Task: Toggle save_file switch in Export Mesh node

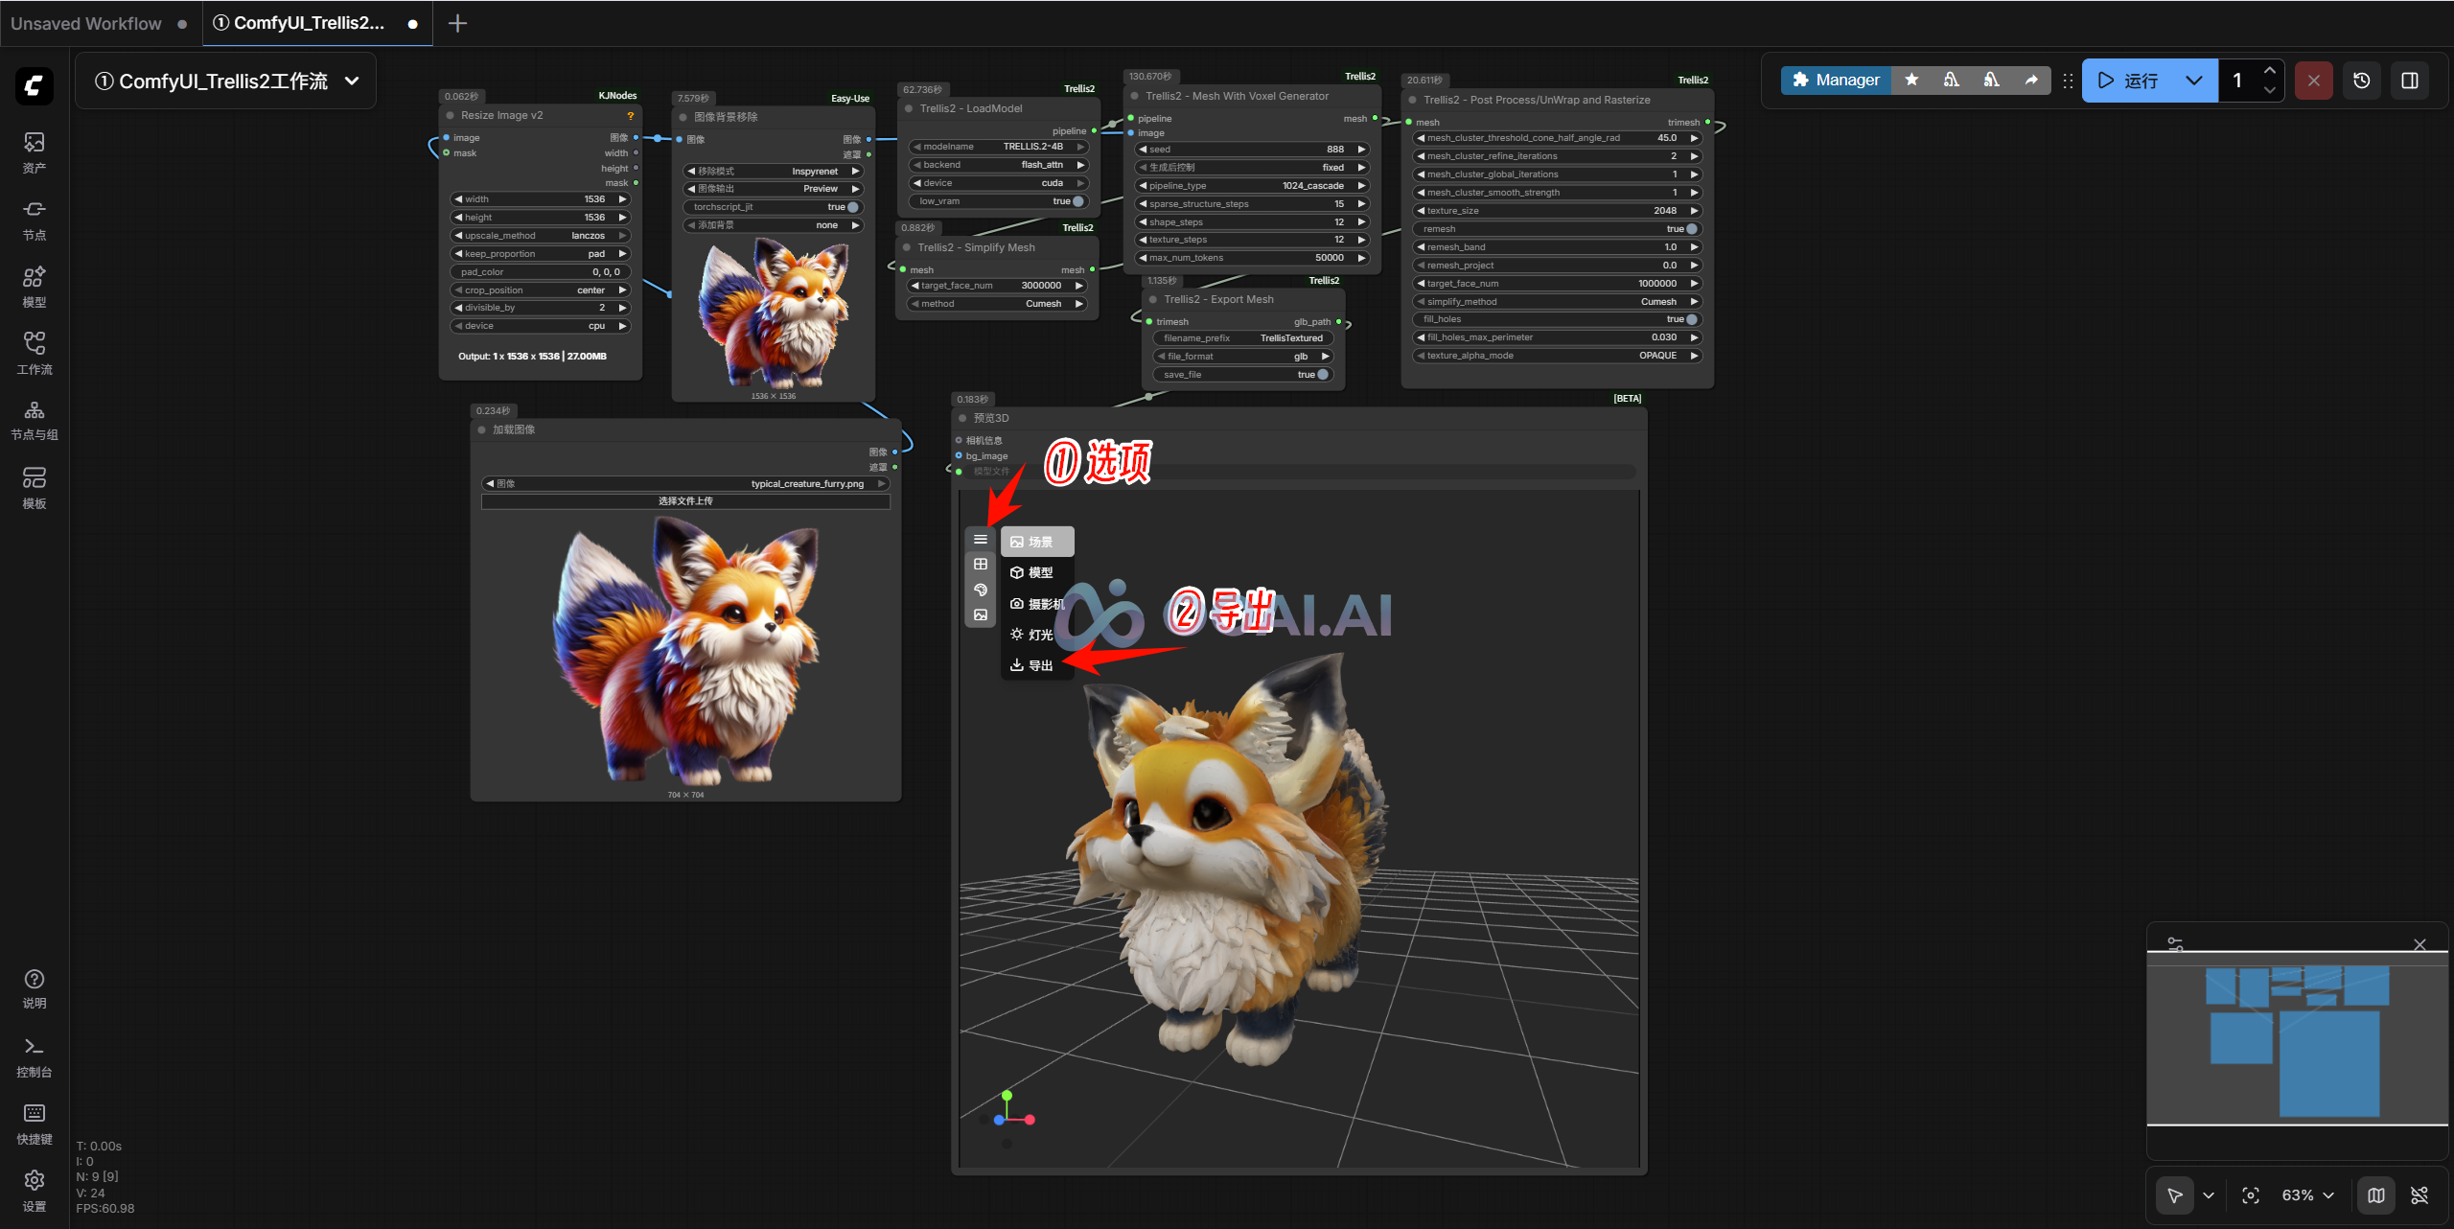Action: (x=1323, y=375)
